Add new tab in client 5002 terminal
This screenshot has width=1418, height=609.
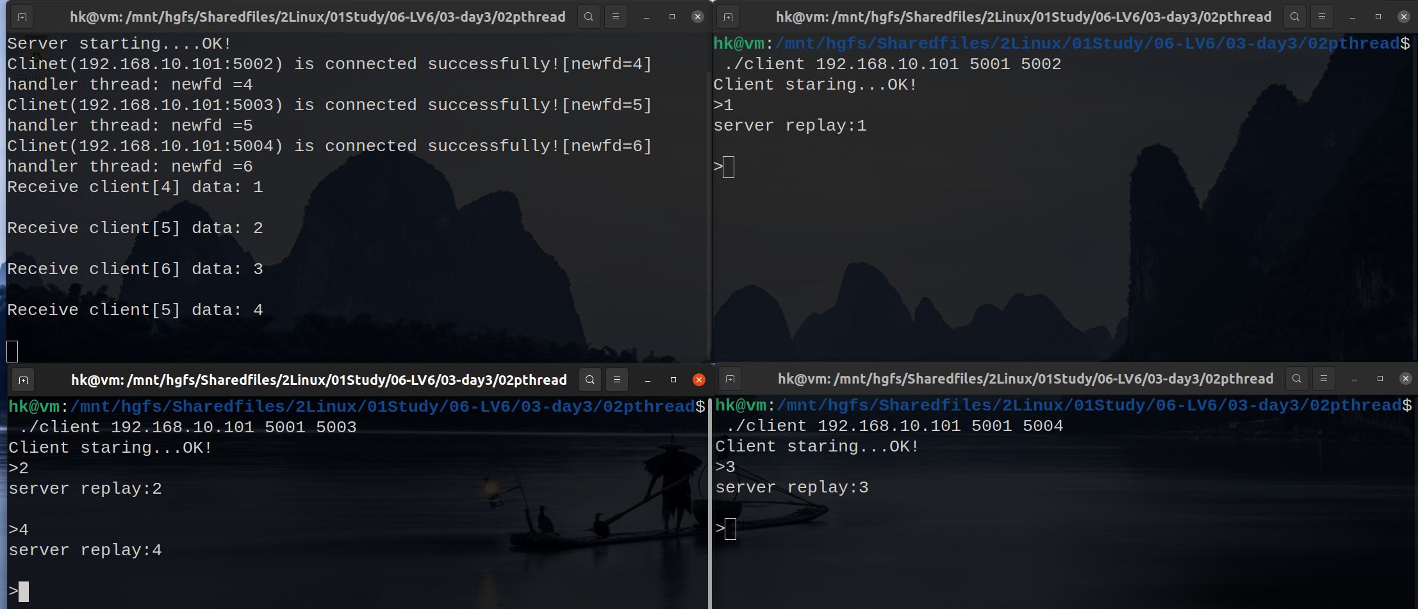(x=728, y=17)
